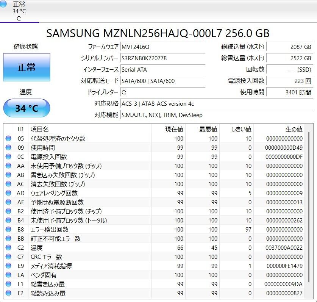
Task: Click the SMART list vertical scrollbar
Action: click(x=310, y=208)
